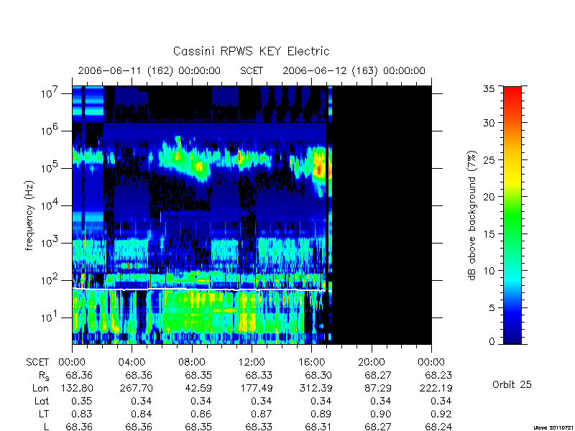Select the start date '2006-06-11 (162) 00:00:00'
The width and height of the screenshot is (575, 431).
pyautogui.click(x=149, y=70)
